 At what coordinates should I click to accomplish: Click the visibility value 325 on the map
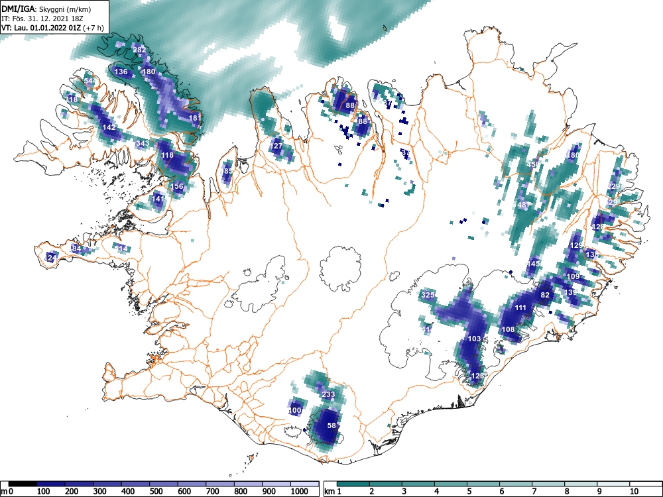coord(428,295)
